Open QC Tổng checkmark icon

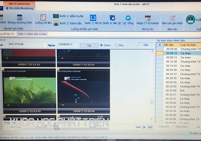click(x=128, y=18)
